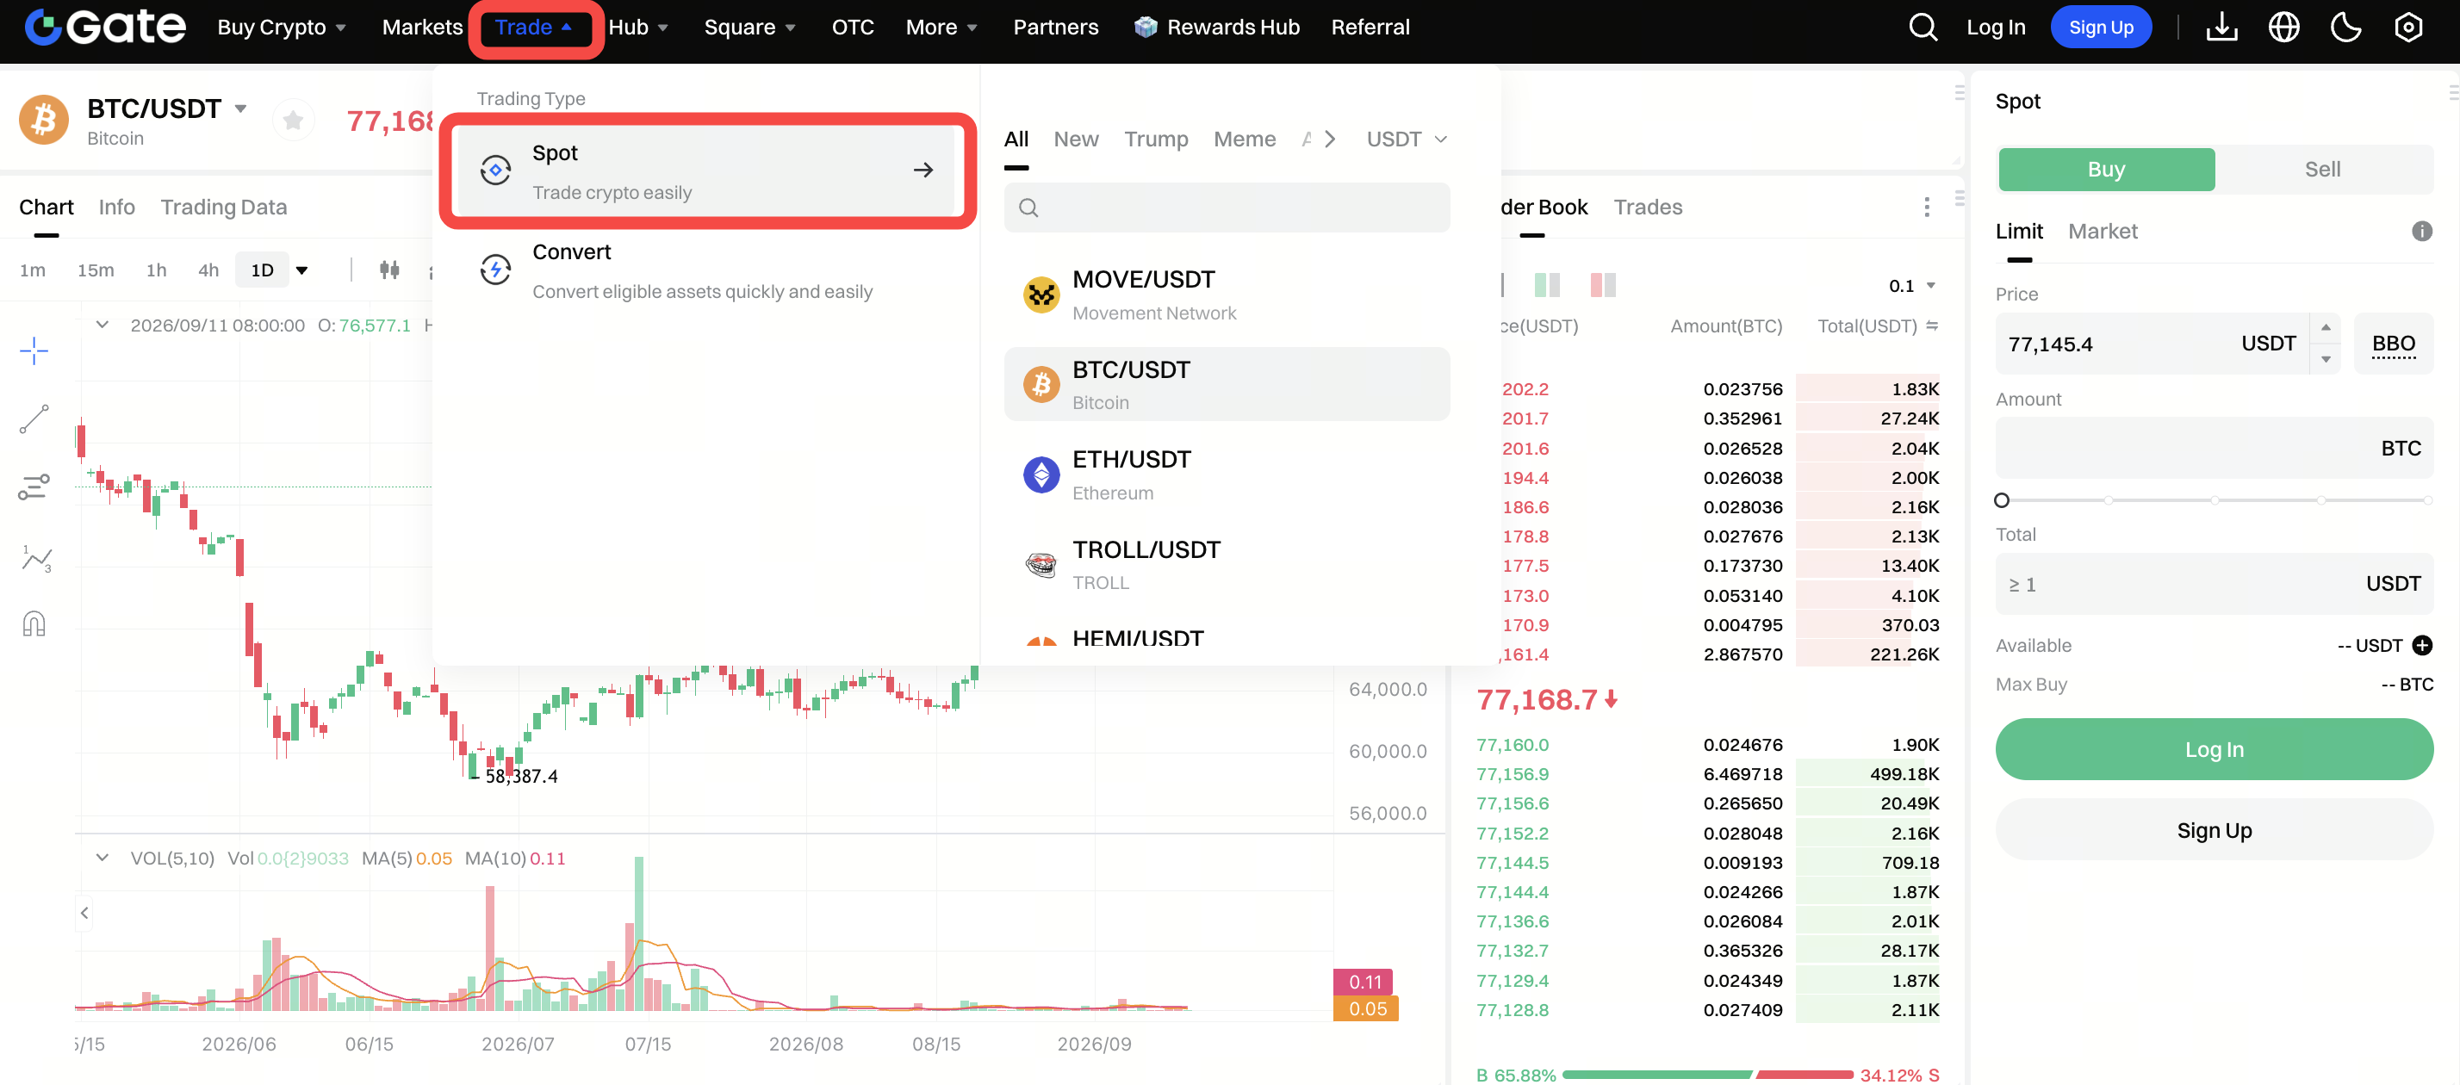The width and height of the screenshot is (2460, 1085).
Task: Click the Rewards Hub gift icon
Action: [x=1145, y=27]
